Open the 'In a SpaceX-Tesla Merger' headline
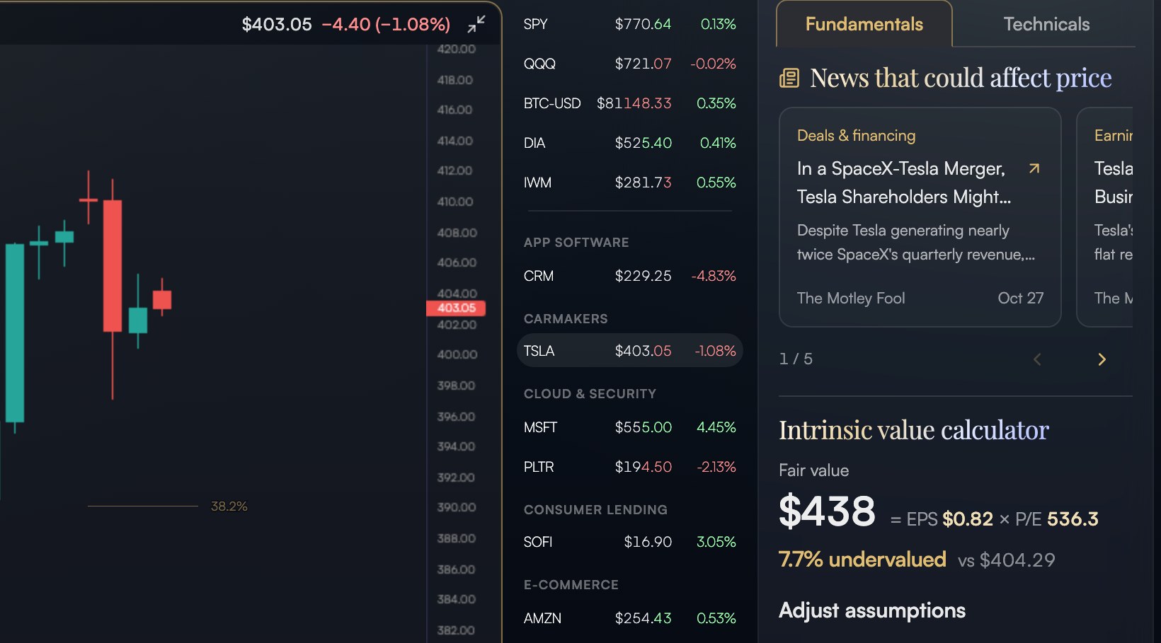 tap(903, 183)
